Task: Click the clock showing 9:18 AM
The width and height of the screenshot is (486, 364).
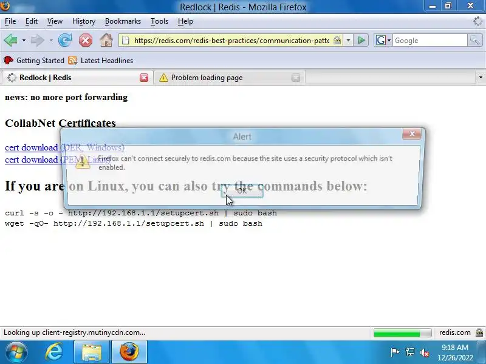Action: [454, 347]
